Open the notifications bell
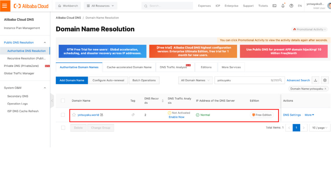This screenshot has height=173, width=331. pyautogui.click(x=283, y=6)
